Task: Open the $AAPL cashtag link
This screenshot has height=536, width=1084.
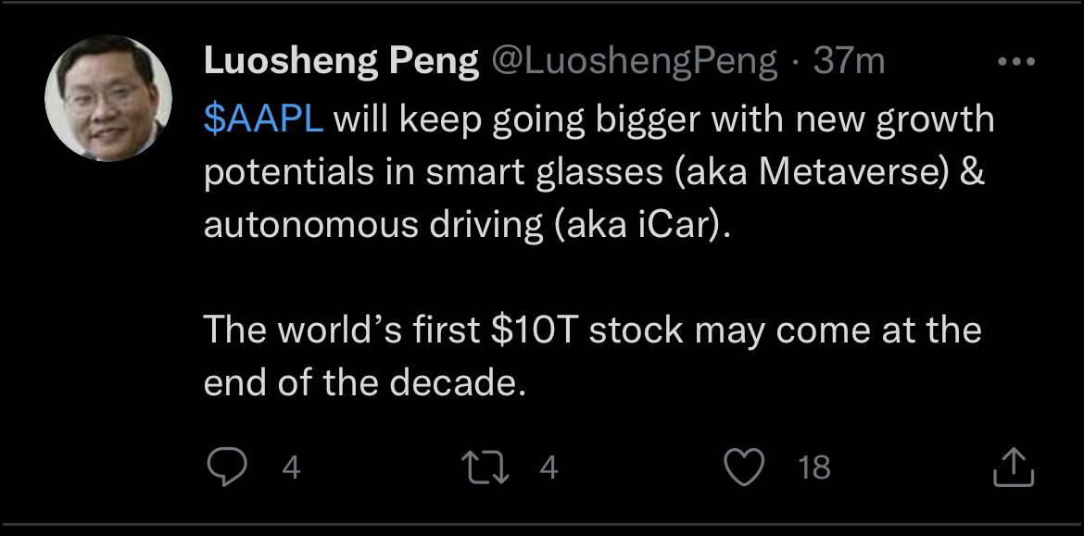Action: click(x=263, y=120)
